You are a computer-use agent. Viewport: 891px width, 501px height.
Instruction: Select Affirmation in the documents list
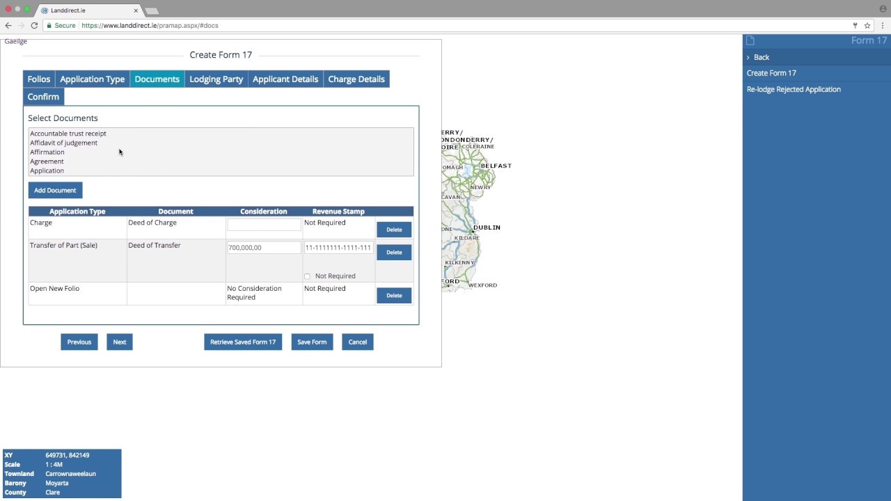(x=47, y=152)
